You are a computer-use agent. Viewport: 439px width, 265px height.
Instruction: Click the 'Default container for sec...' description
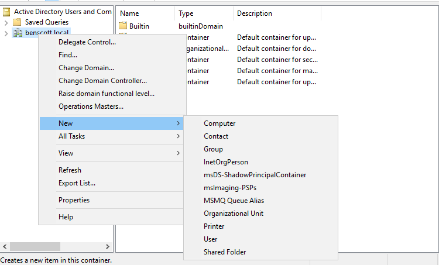[277, 60]
